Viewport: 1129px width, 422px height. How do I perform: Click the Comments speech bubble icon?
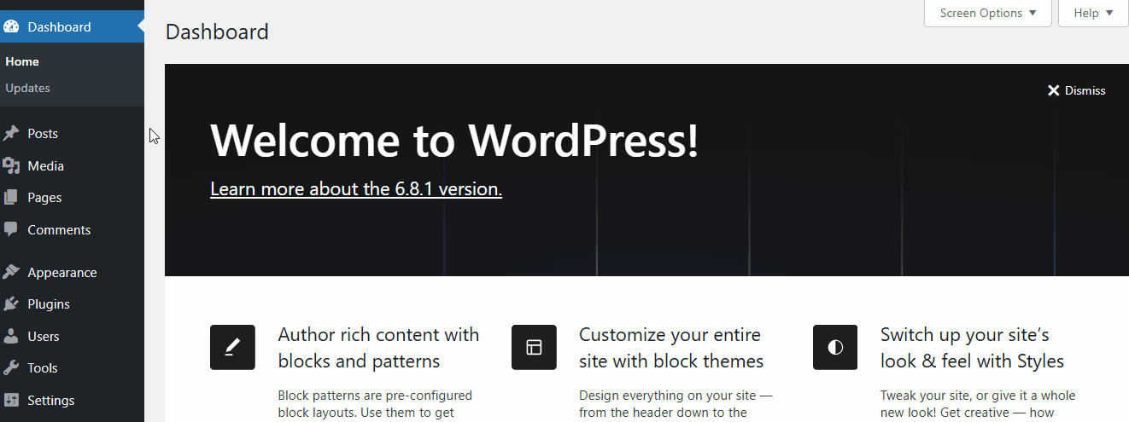pyautogui.click(x=10, y=229)
